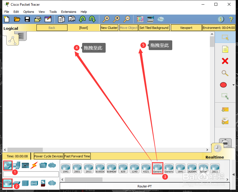
Task: Create a new file with New icon
Action: [x=7, y=19]
